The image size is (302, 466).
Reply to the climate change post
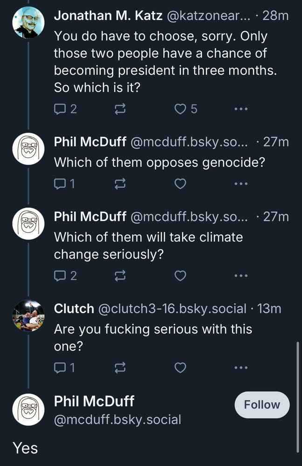point(60,275)
